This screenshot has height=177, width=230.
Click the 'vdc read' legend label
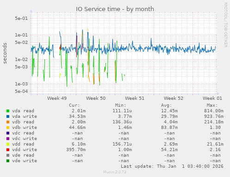coord(23,133)
